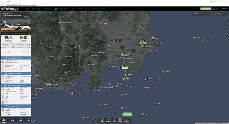The height and width of the screenshot is (124, 229).
Task: Open the Weather layer icon
Action: point(109,120)
